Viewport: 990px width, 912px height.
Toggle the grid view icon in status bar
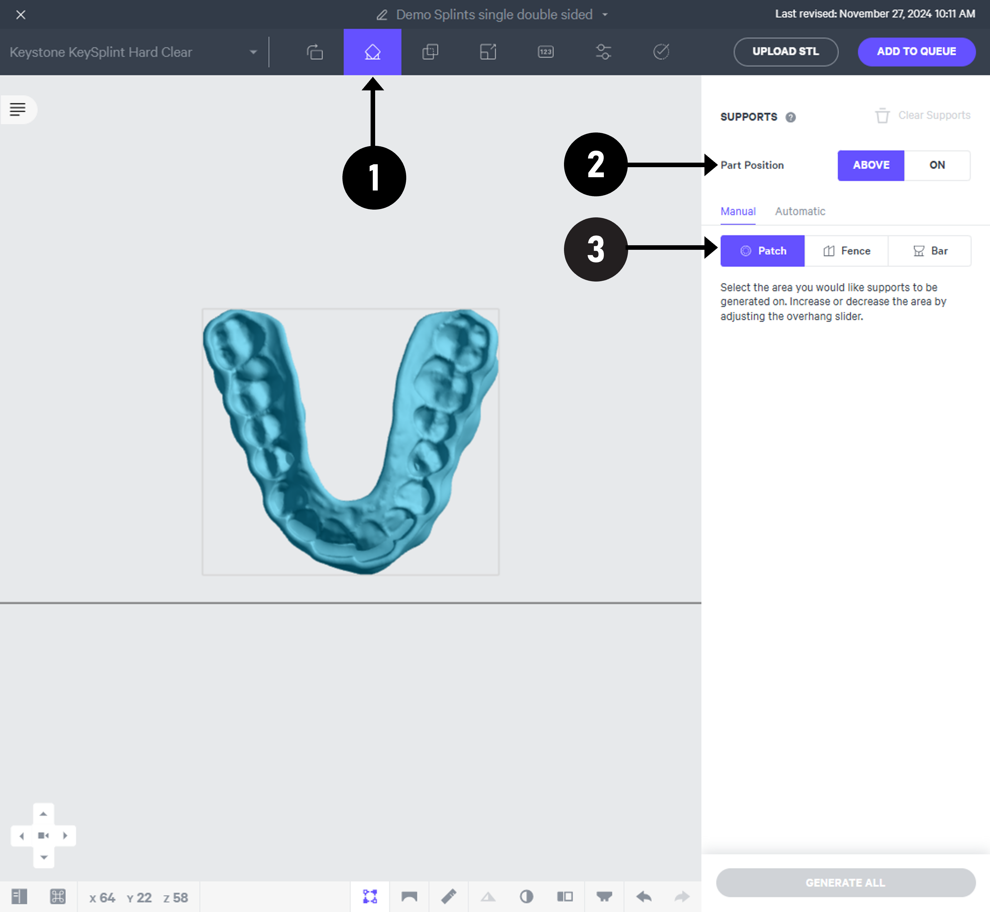(x=58, y=897)
